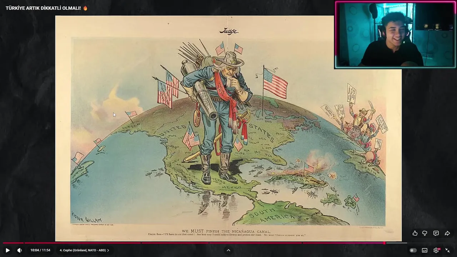Image resolution: width=457 pixels, height=257 pixels.
Task: Click the title 'TÜRKİYE ARTIK DİKKATLİ OLMALI!'
Action: pyautogui.click(x=43, y=8)
